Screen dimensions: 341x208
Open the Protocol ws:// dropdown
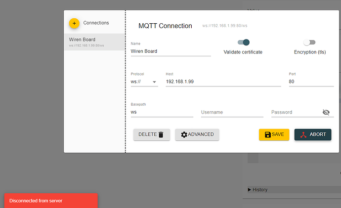coord(144,82)
